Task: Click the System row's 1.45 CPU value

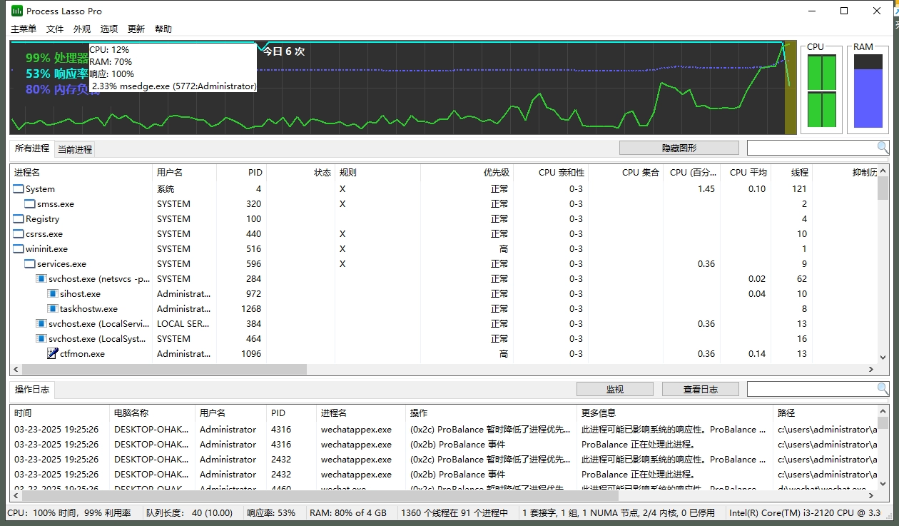Action: [x=706, y=189]
